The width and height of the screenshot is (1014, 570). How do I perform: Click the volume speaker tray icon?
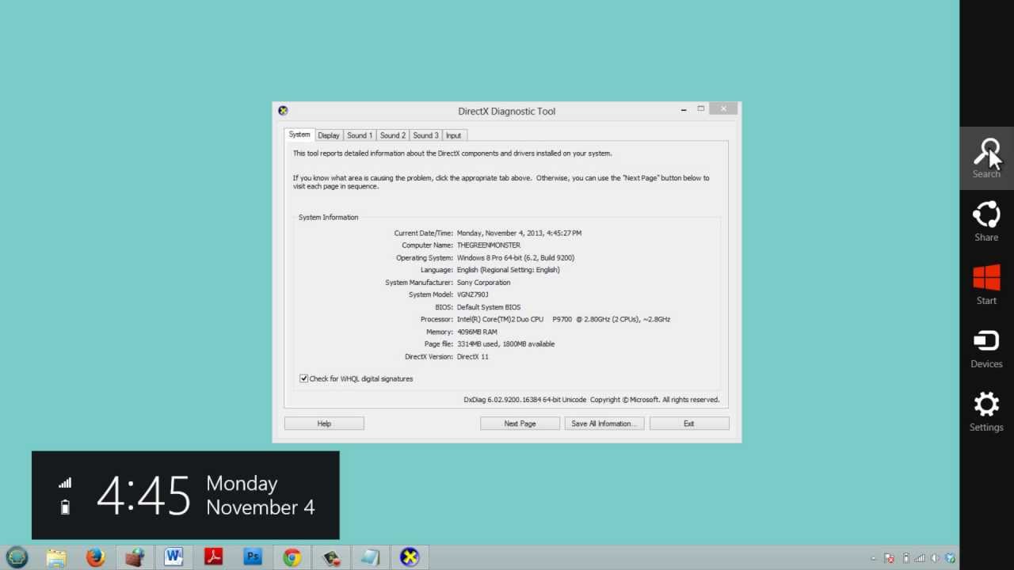click(936, 558)
